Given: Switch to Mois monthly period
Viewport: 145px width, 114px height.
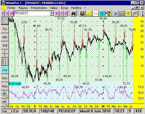Looking at the screenshot, I should click(x=5, y=86).
